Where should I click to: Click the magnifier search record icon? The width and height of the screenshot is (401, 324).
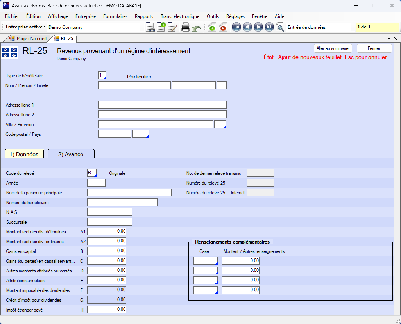pyautogui.click(x=280, y=27)
